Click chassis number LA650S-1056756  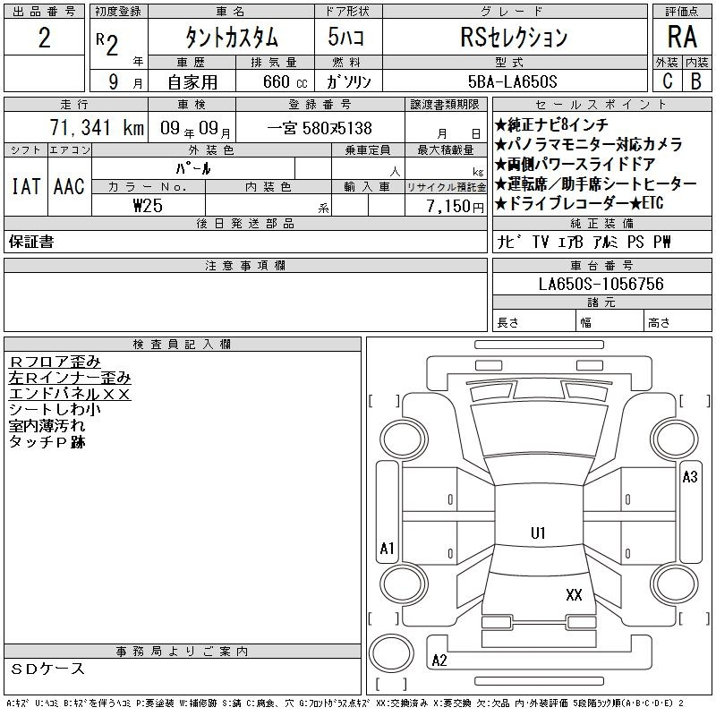601,284
